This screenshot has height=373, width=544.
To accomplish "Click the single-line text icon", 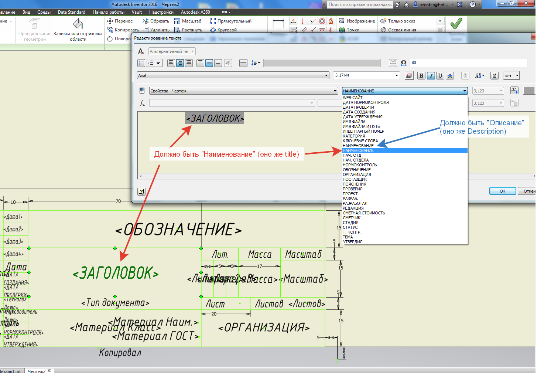I will 243,63.
